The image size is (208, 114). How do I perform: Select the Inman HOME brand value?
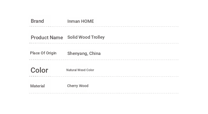pos(81,21)
